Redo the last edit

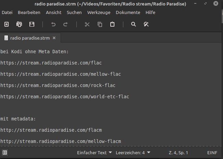click(x=65, y=24)
